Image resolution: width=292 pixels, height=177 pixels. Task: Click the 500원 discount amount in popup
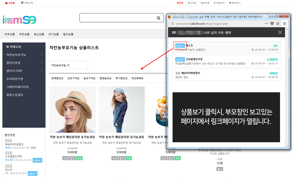coord(274,73)
